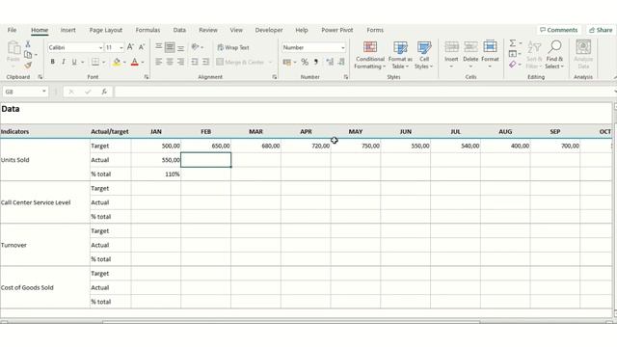Open the font size dropdown
The image size is (617, 347).
point(121,47)
